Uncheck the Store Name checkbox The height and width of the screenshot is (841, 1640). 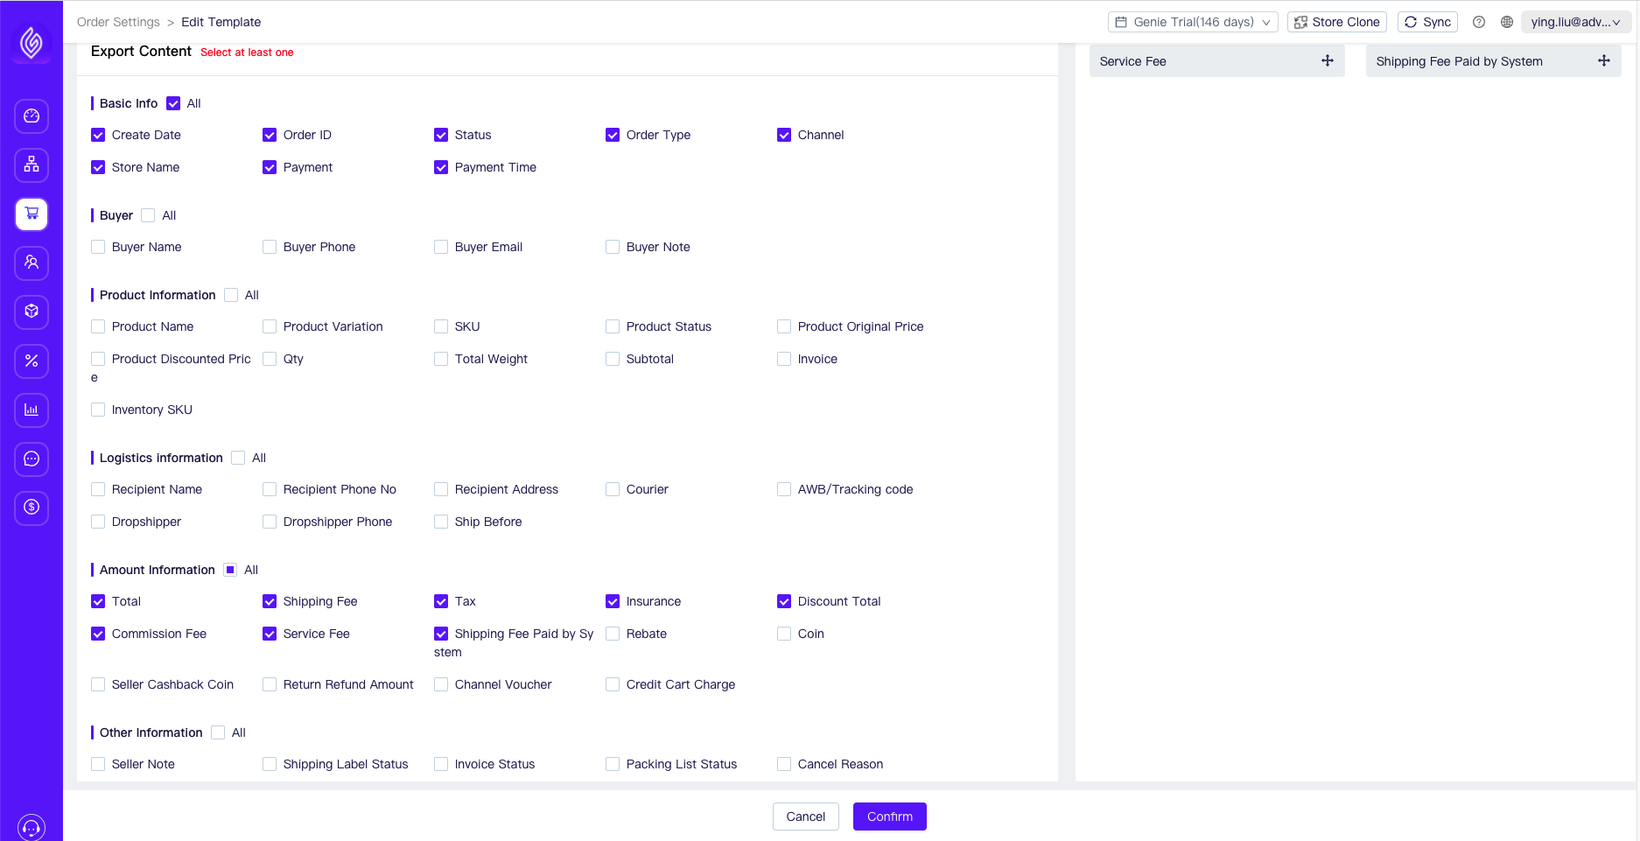[98, 167]
